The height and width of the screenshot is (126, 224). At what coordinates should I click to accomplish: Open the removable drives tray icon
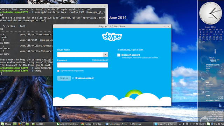(x=187, y=124)
